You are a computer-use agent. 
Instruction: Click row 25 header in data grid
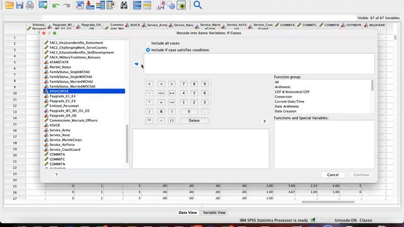pyautogui.click(x=15, y=186)
